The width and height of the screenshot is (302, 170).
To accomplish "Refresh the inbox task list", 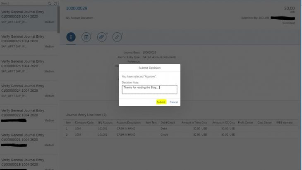I will (56, 3).
